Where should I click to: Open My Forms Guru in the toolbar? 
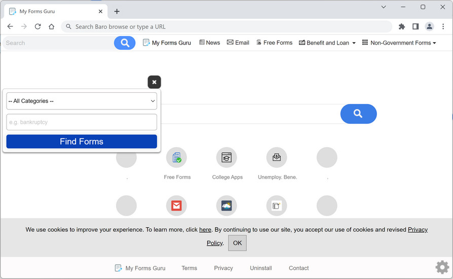[167, 43]
